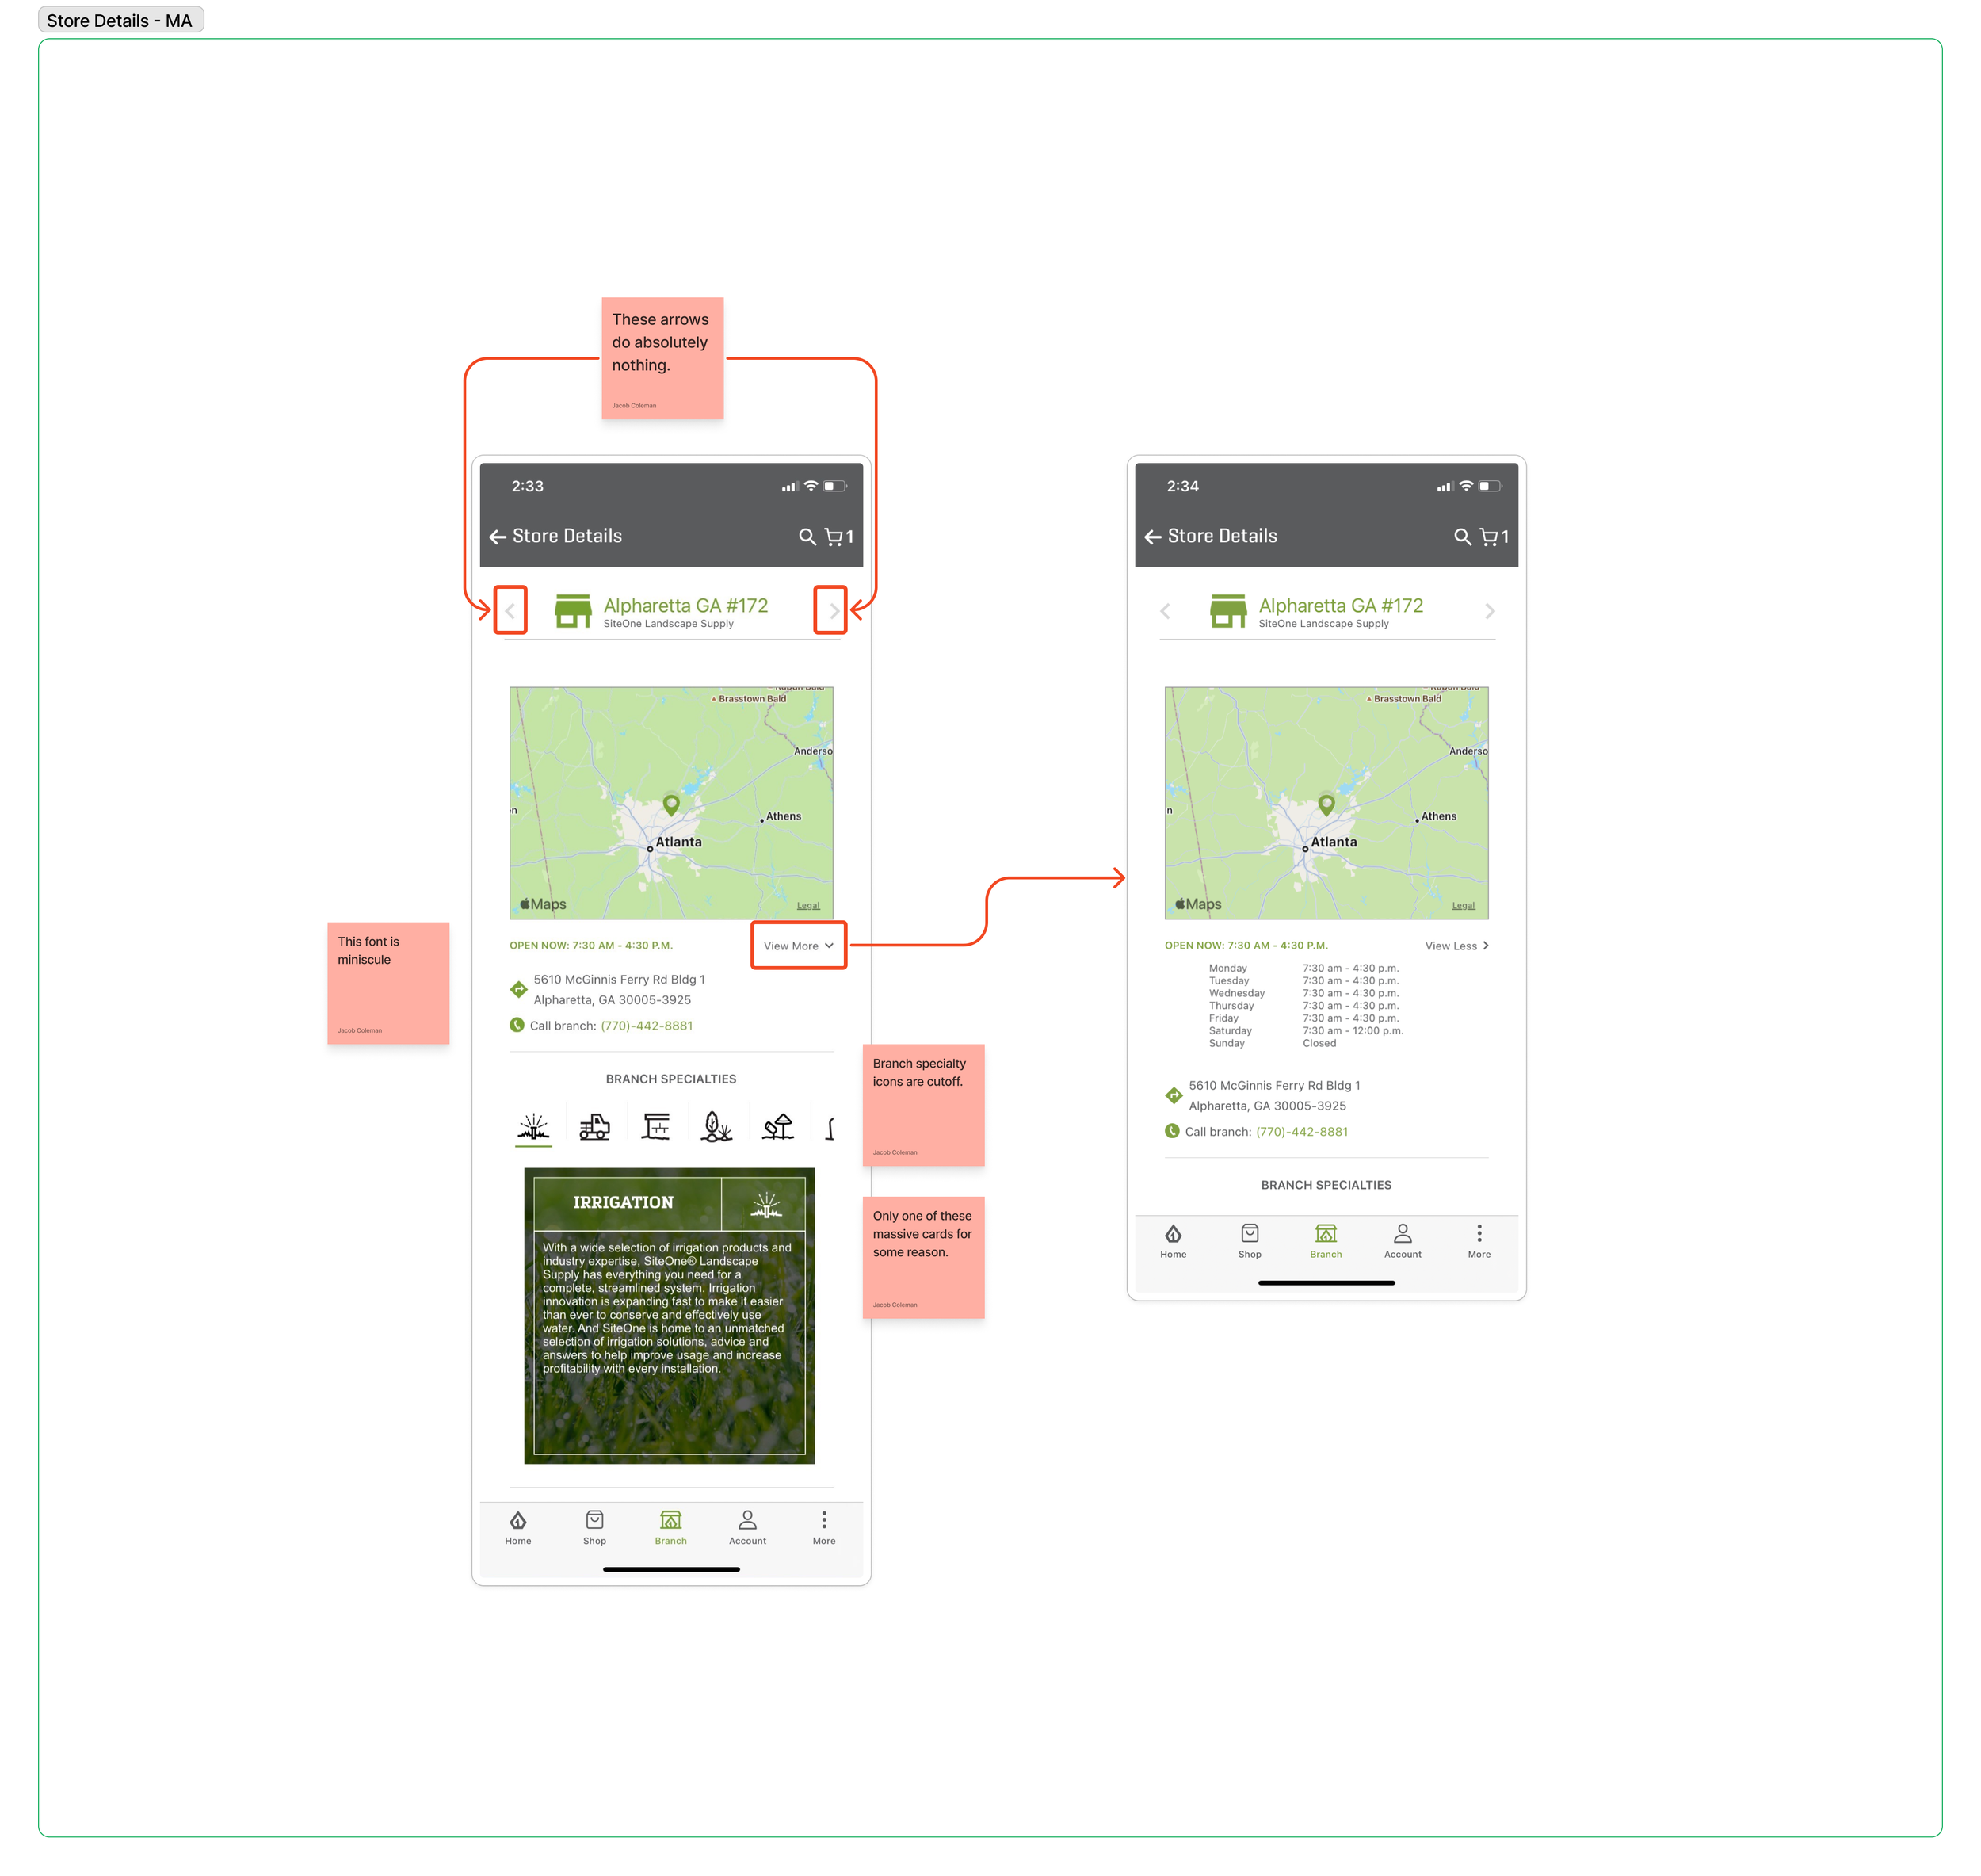This screenshot has width=1981, height=1876.
Task: Click 5610 McGinnis Ferry Rd address, right phone
Action: 1274,1095
